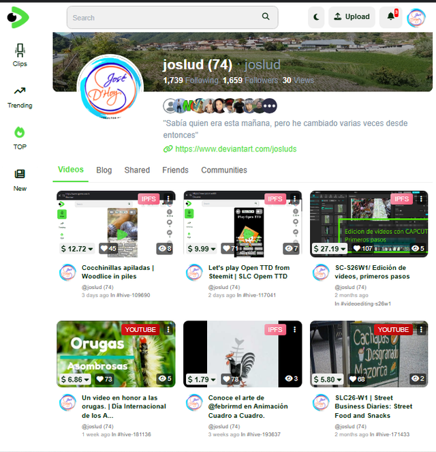
Task: Click the #hive-117041 community tag
Action: click(x=259, y=295)
